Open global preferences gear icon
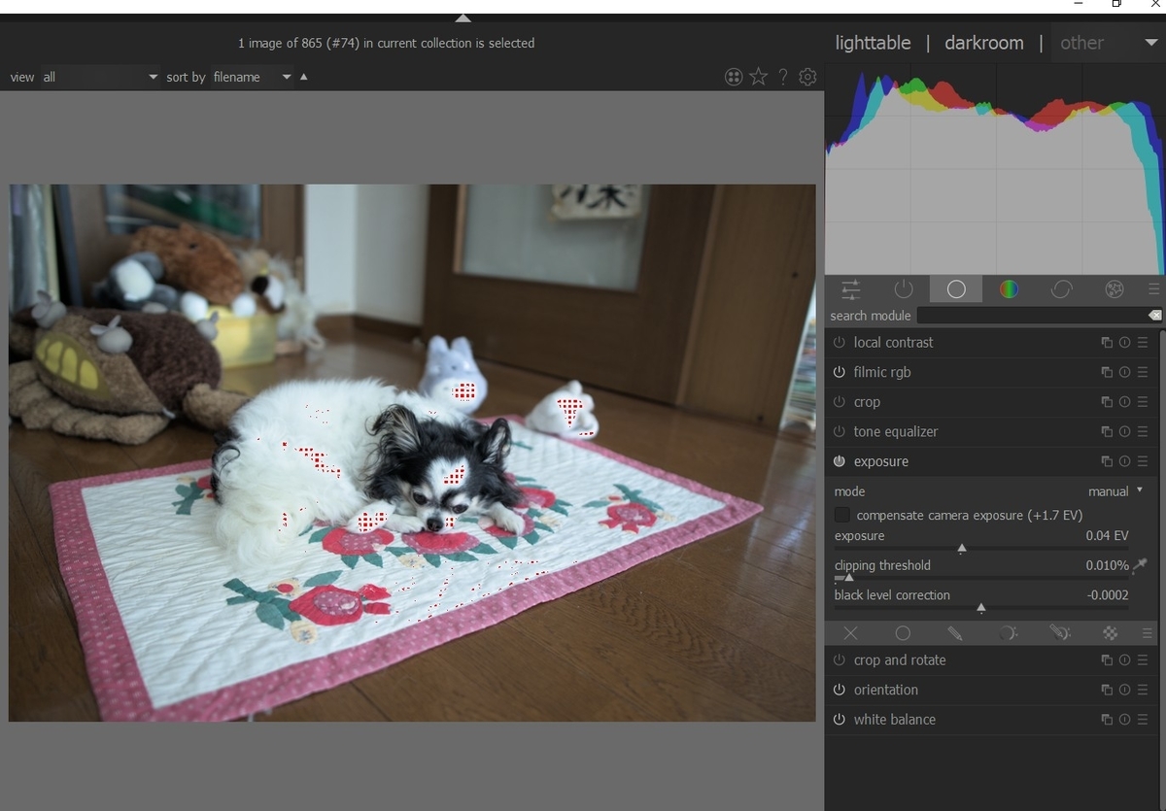The height and width of the screenshot is (811, 1166). (x=807, y=77)
